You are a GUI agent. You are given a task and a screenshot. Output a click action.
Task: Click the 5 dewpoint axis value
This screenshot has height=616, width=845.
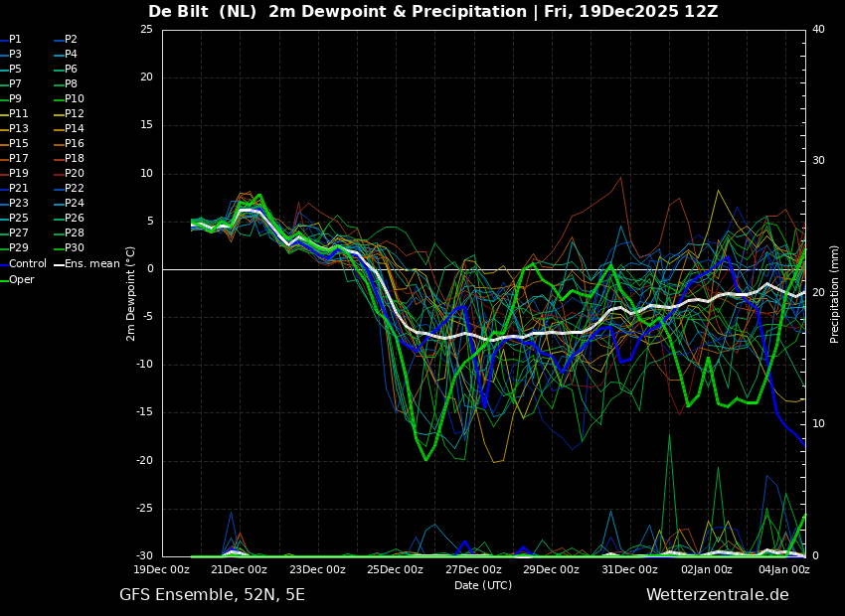[x=150, y=222]
